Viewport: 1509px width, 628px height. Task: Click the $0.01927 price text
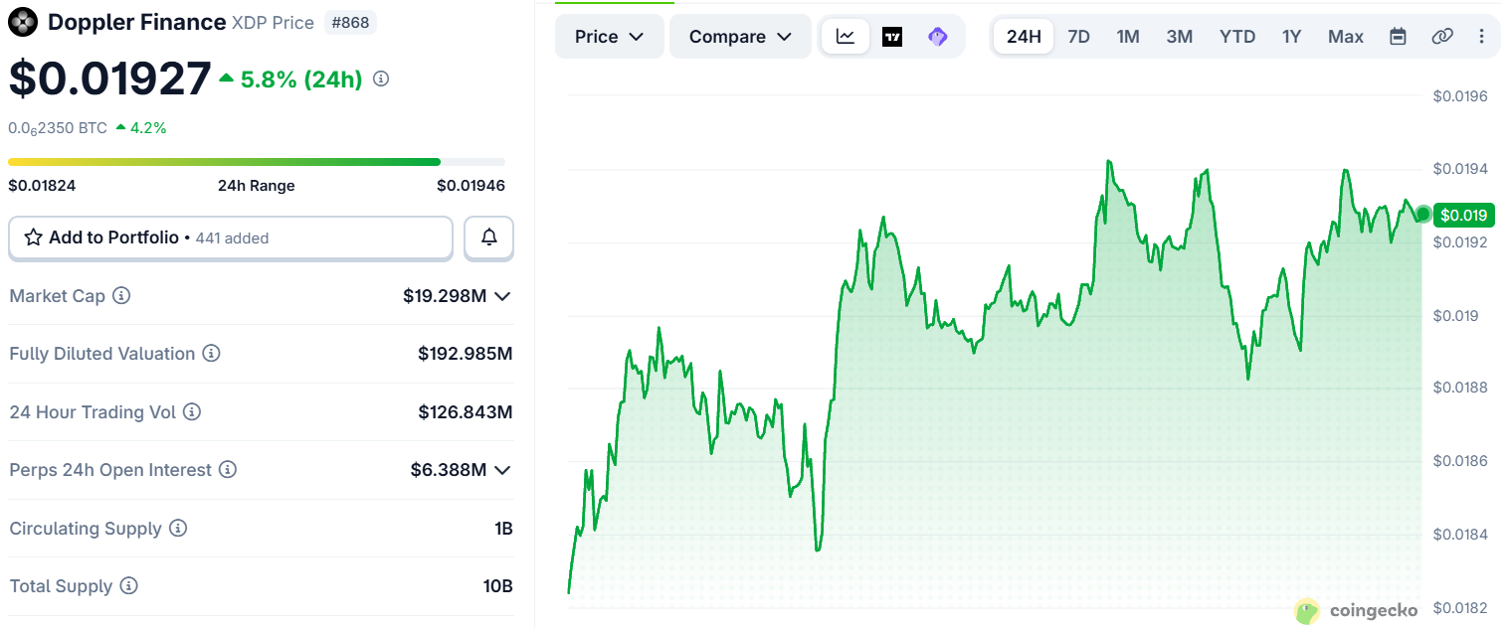point(109,79)
